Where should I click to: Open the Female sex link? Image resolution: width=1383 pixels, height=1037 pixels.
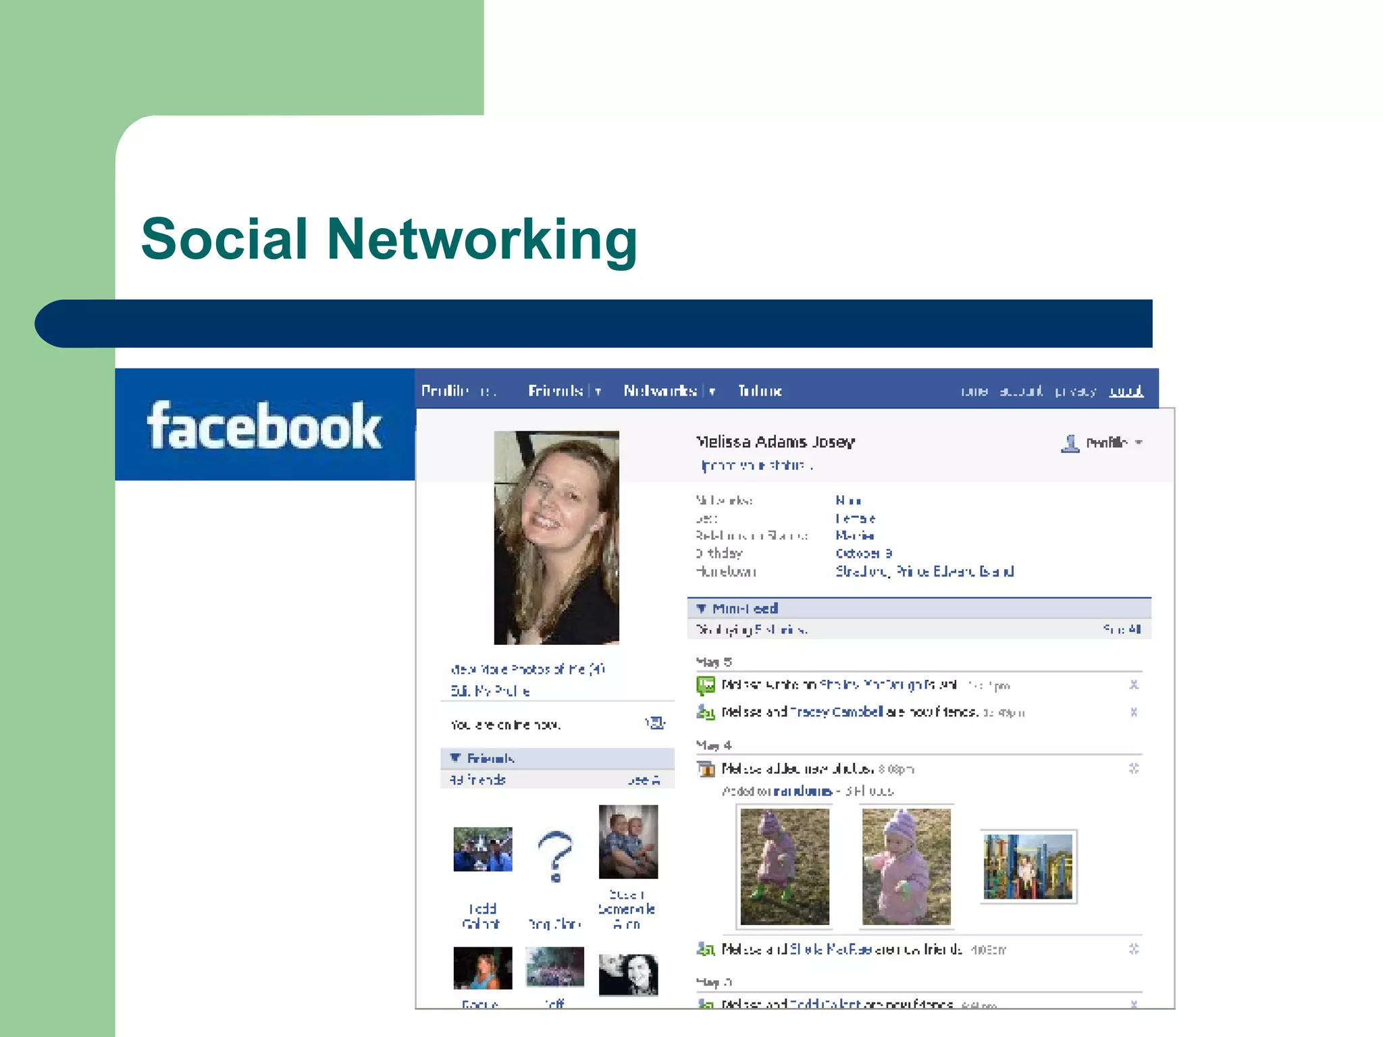pyautogui.click(x=856, y=518)
